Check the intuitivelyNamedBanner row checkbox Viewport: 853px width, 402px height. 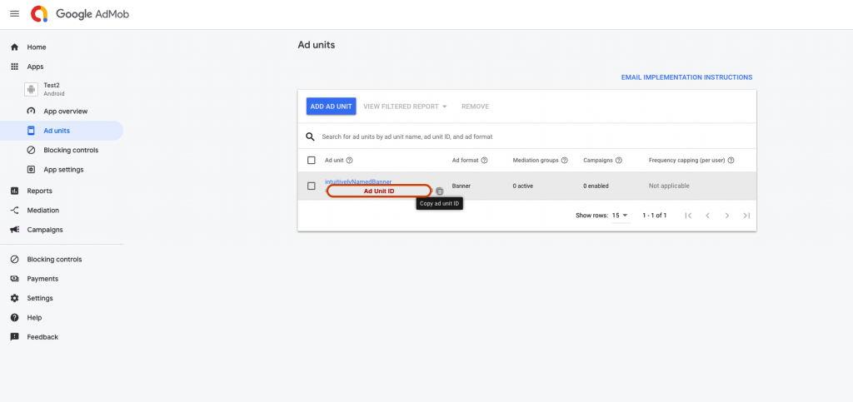point(312,186)
